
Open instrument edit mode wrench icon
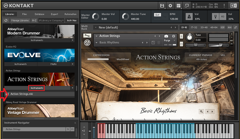87,35
